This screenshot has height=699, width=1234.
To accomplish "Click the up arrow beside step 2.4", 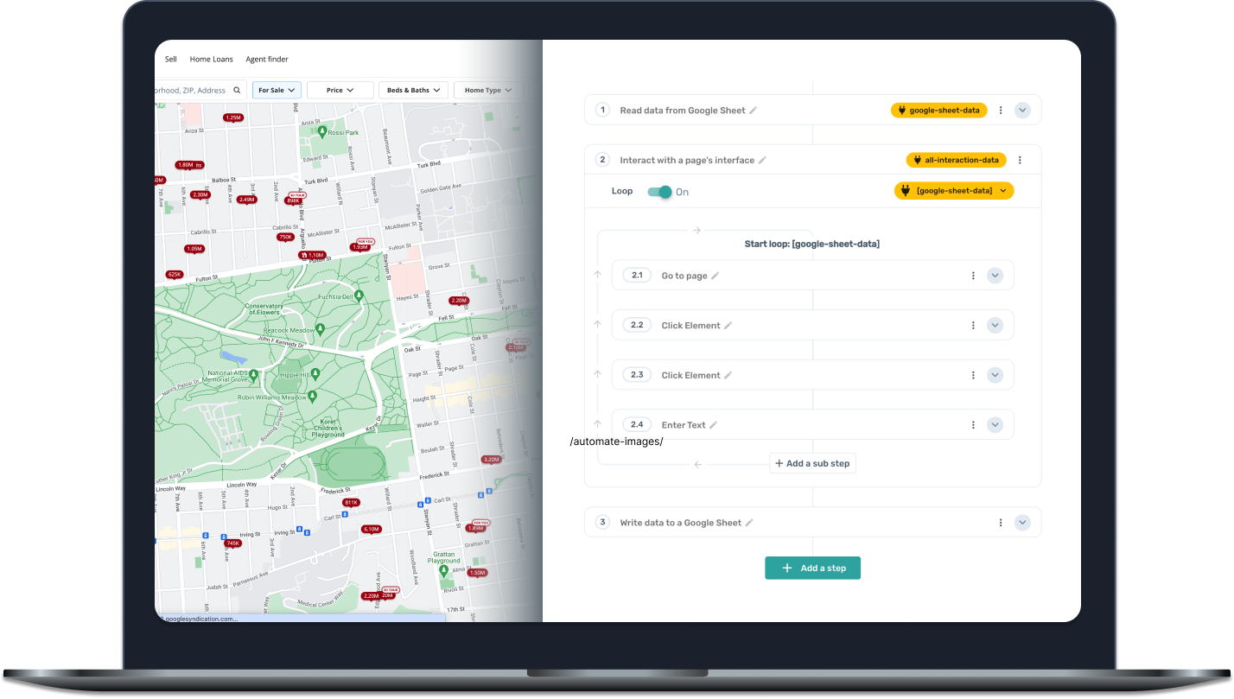I will (x=597, y=423).
